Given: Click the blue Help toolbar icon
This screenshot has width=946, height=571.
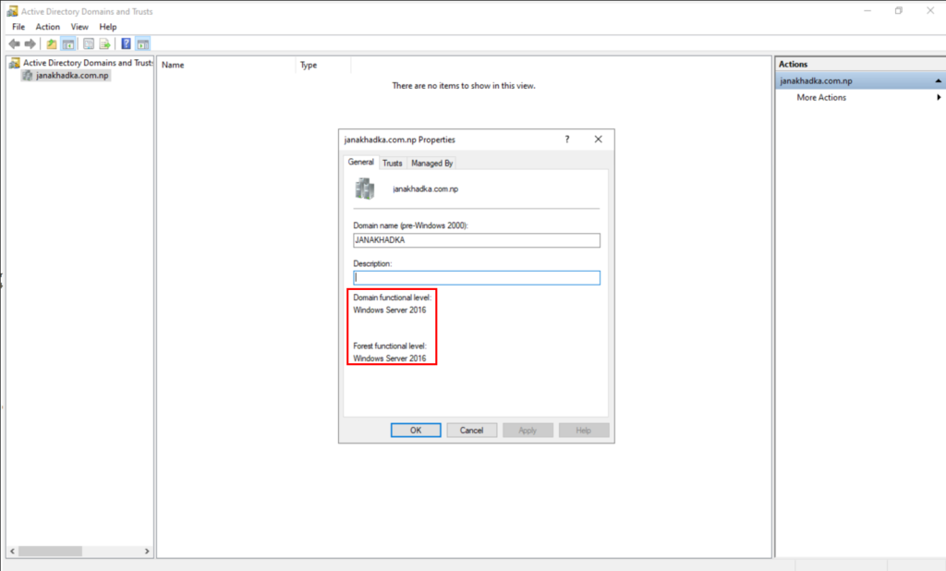Looking at the screenshot, I should [x=126, y=44].
